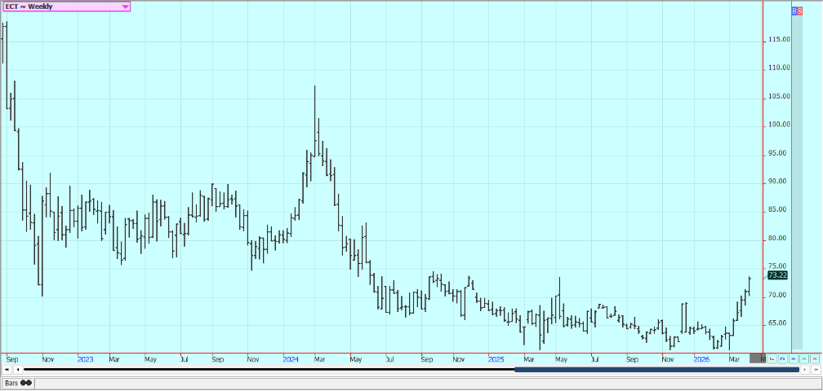823x391 pixels.
Task: Click the 73.22 current price label
Action: point(777,275)
